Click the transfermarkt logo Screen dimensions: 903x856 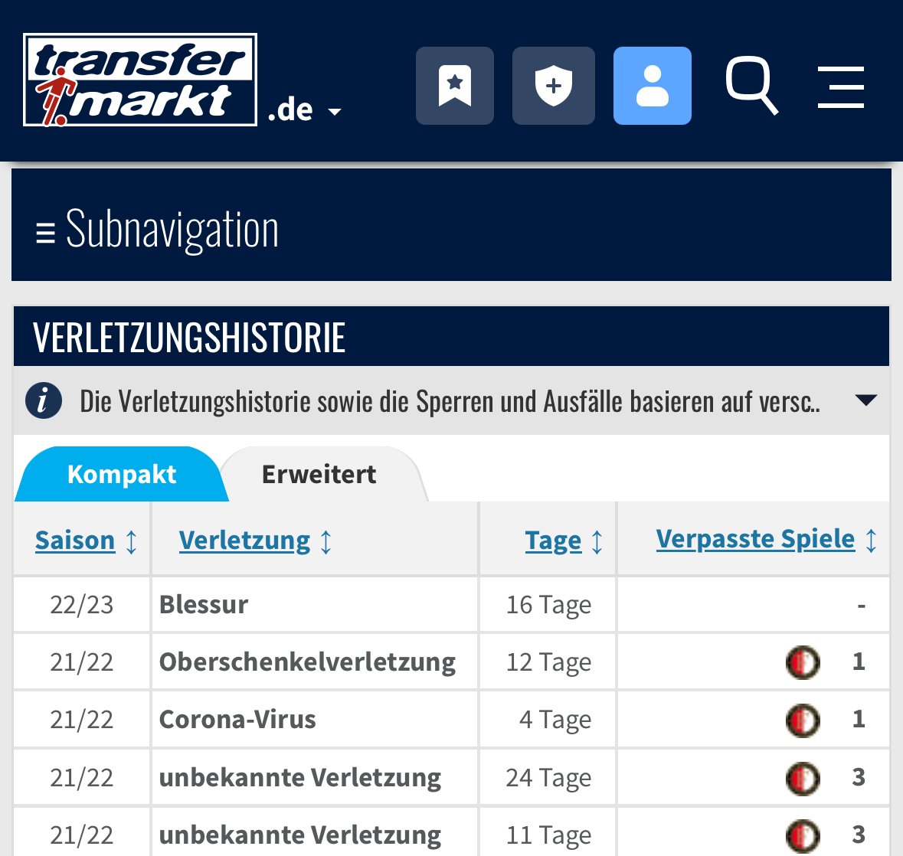(140, 80)
